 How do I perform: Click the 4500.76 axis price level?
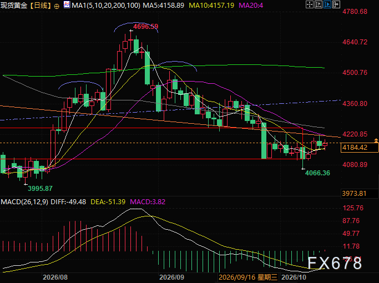pyautogui.click(x=355, y=73)
